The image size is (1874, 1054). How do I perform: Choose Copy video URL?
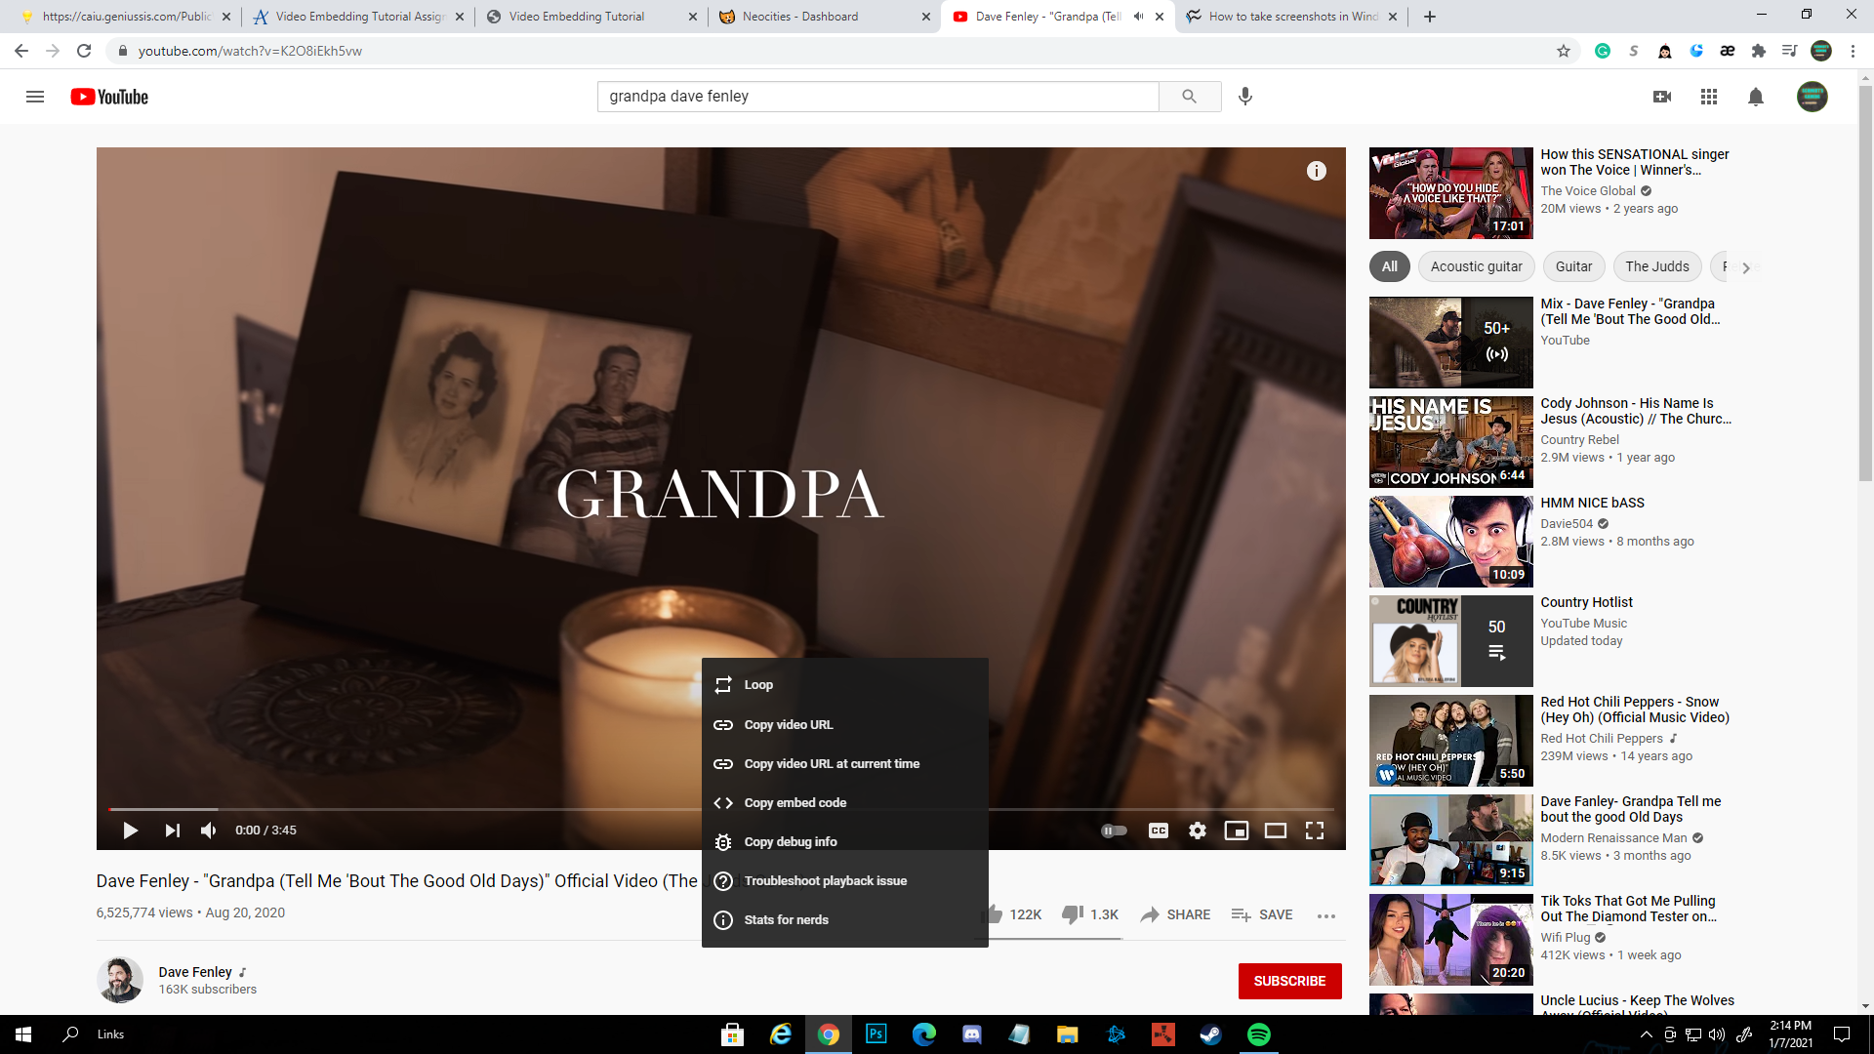(x=845, y=724)
